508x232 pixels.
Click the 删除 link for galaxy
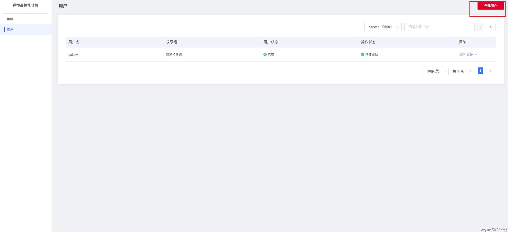[x=462, y=54]
